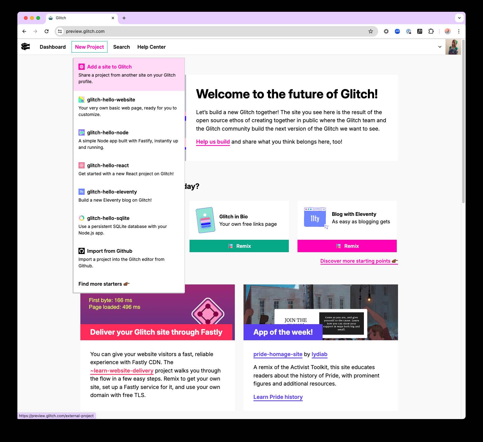This screenshot has height=442, width=483.
Task: Open the Search nav item
Action: point(121,47)
